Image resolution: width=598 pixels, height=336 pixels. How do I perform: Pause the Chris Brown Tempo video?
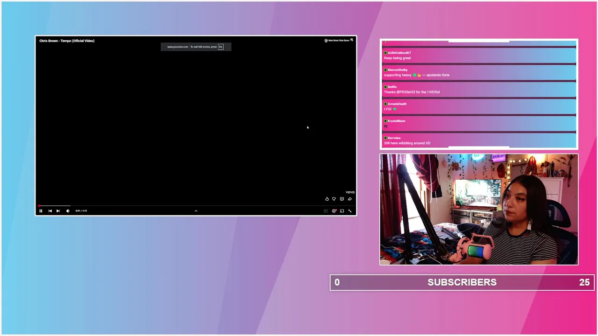point(41,211)
